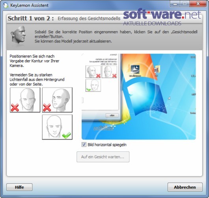Click the webcam preview image
209x198 pixels.
(x=139, y=97)
